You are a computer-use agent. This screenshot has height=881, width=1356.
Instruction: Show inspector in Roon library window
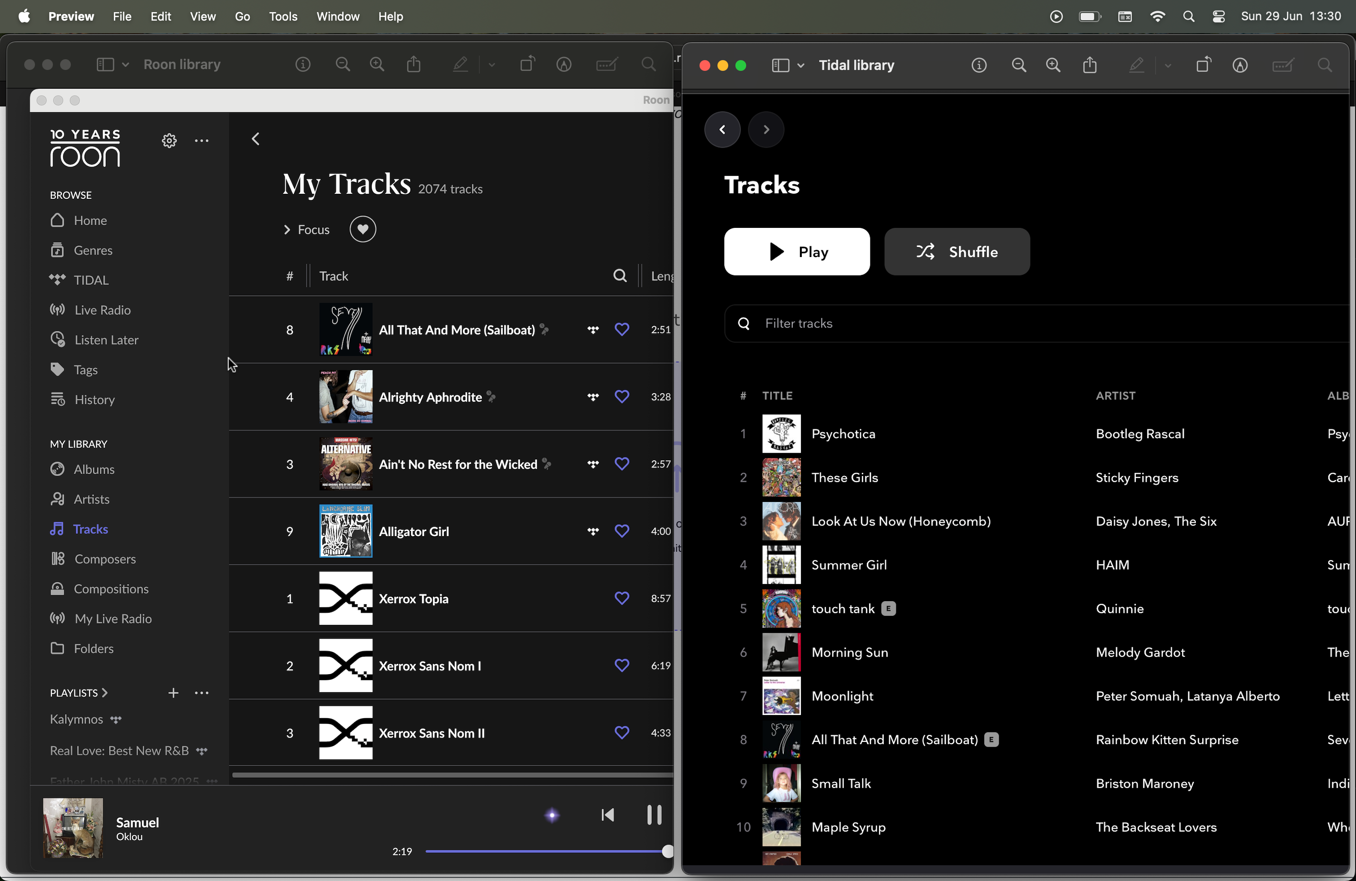coord(303,65)
